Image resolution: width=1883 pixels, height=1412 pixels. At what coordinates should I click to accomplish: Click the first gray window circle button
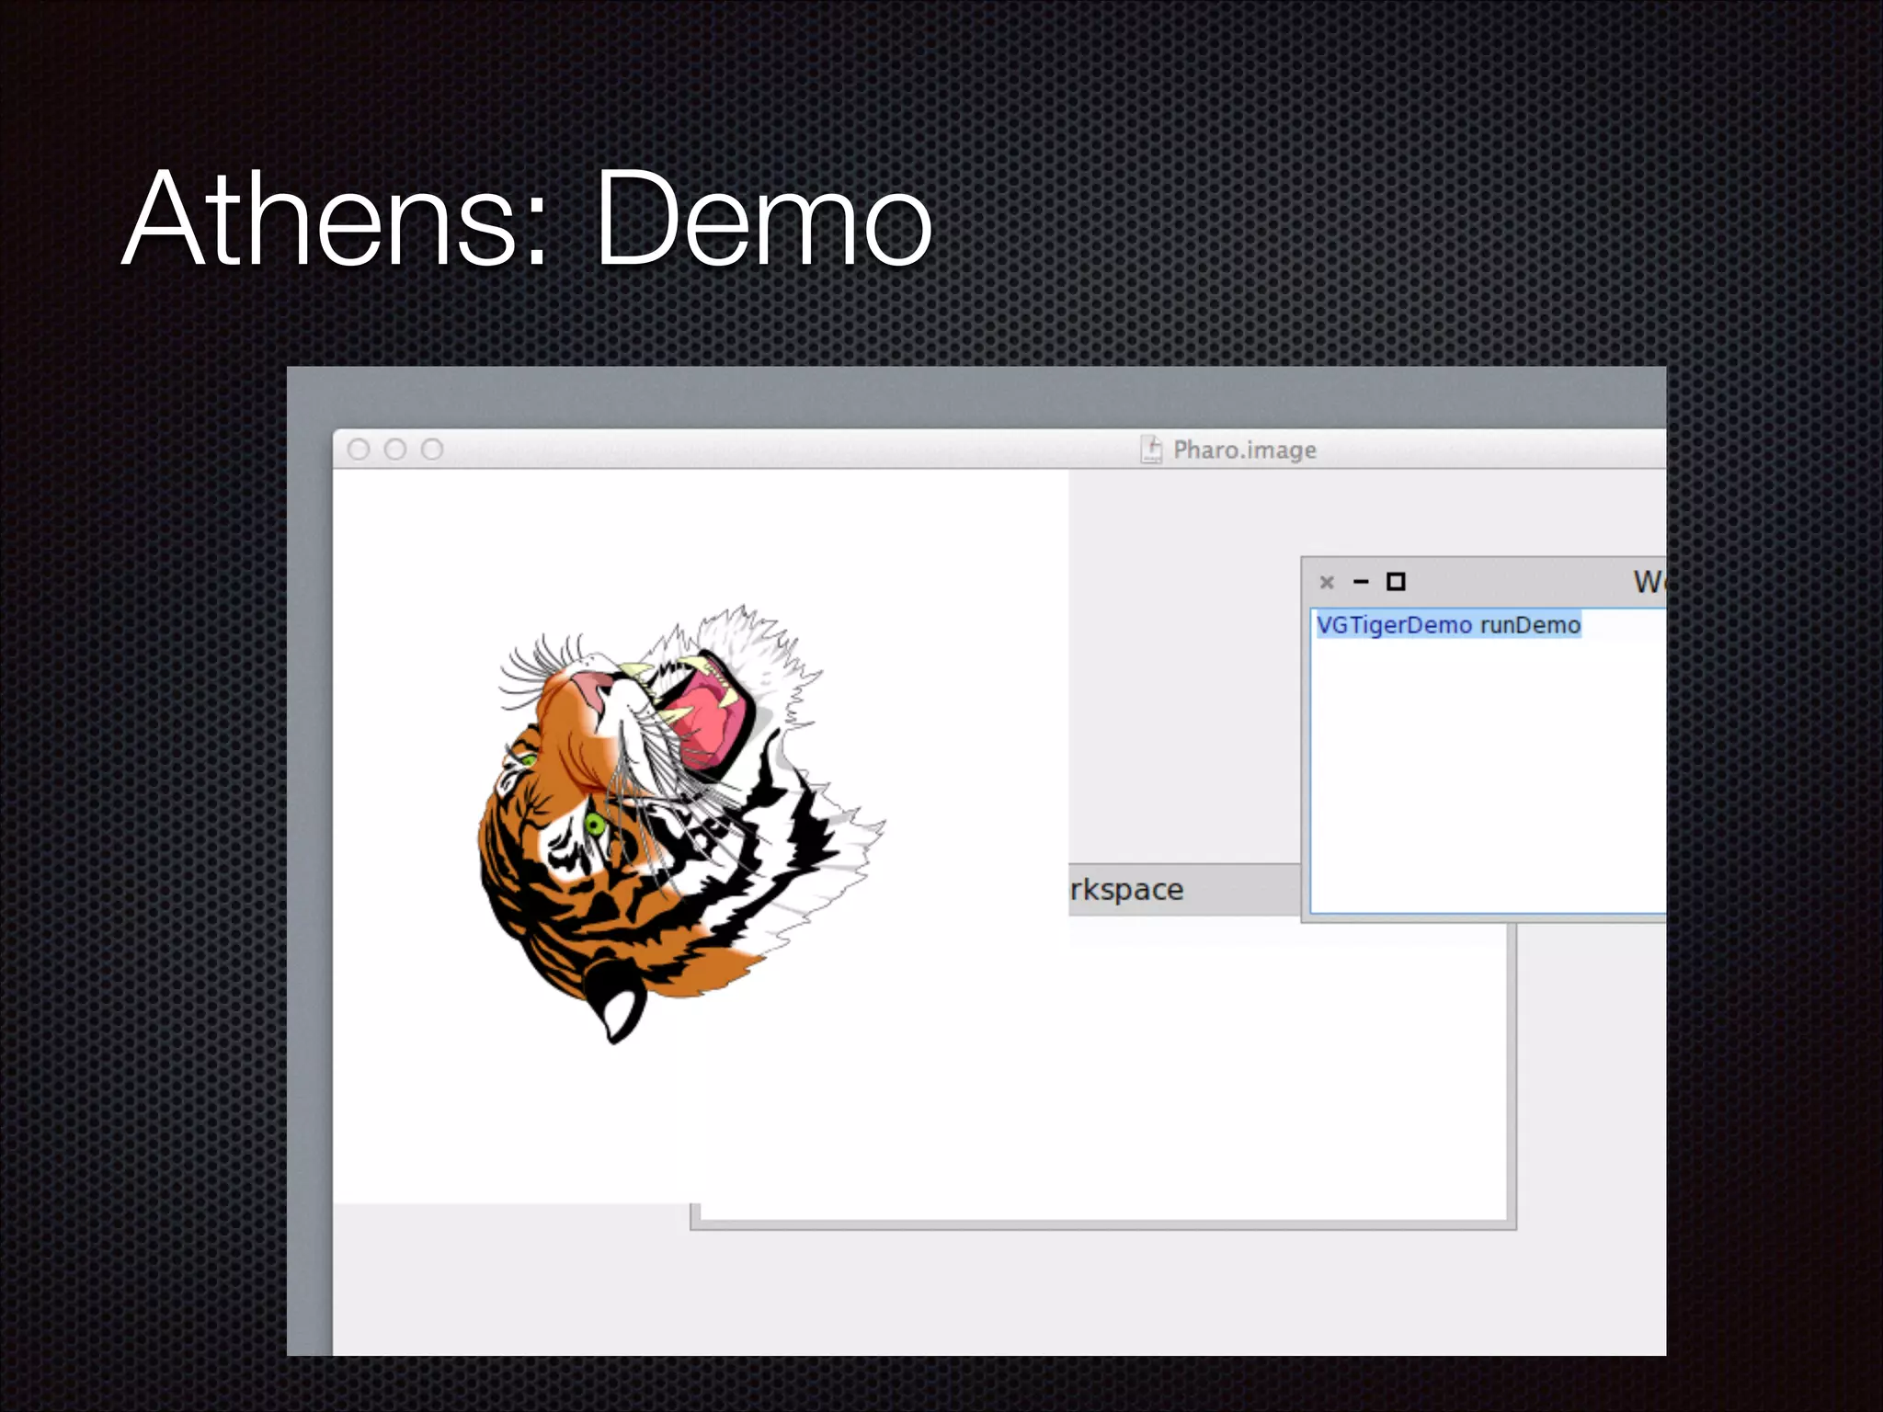pyautogui.click(x=359, y=450)
